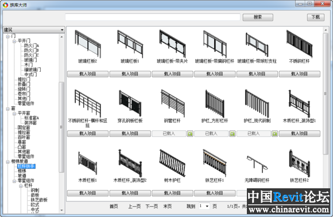Select 推拉门 in the tree
This screenshot has height=217, width=333.
tap(24, 79)
